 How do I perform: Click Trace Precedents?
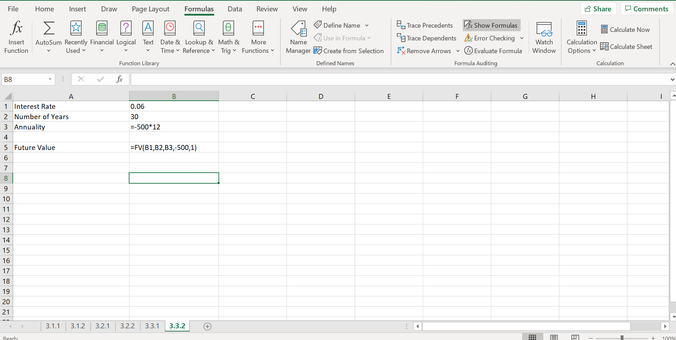[x=425, y=25]
